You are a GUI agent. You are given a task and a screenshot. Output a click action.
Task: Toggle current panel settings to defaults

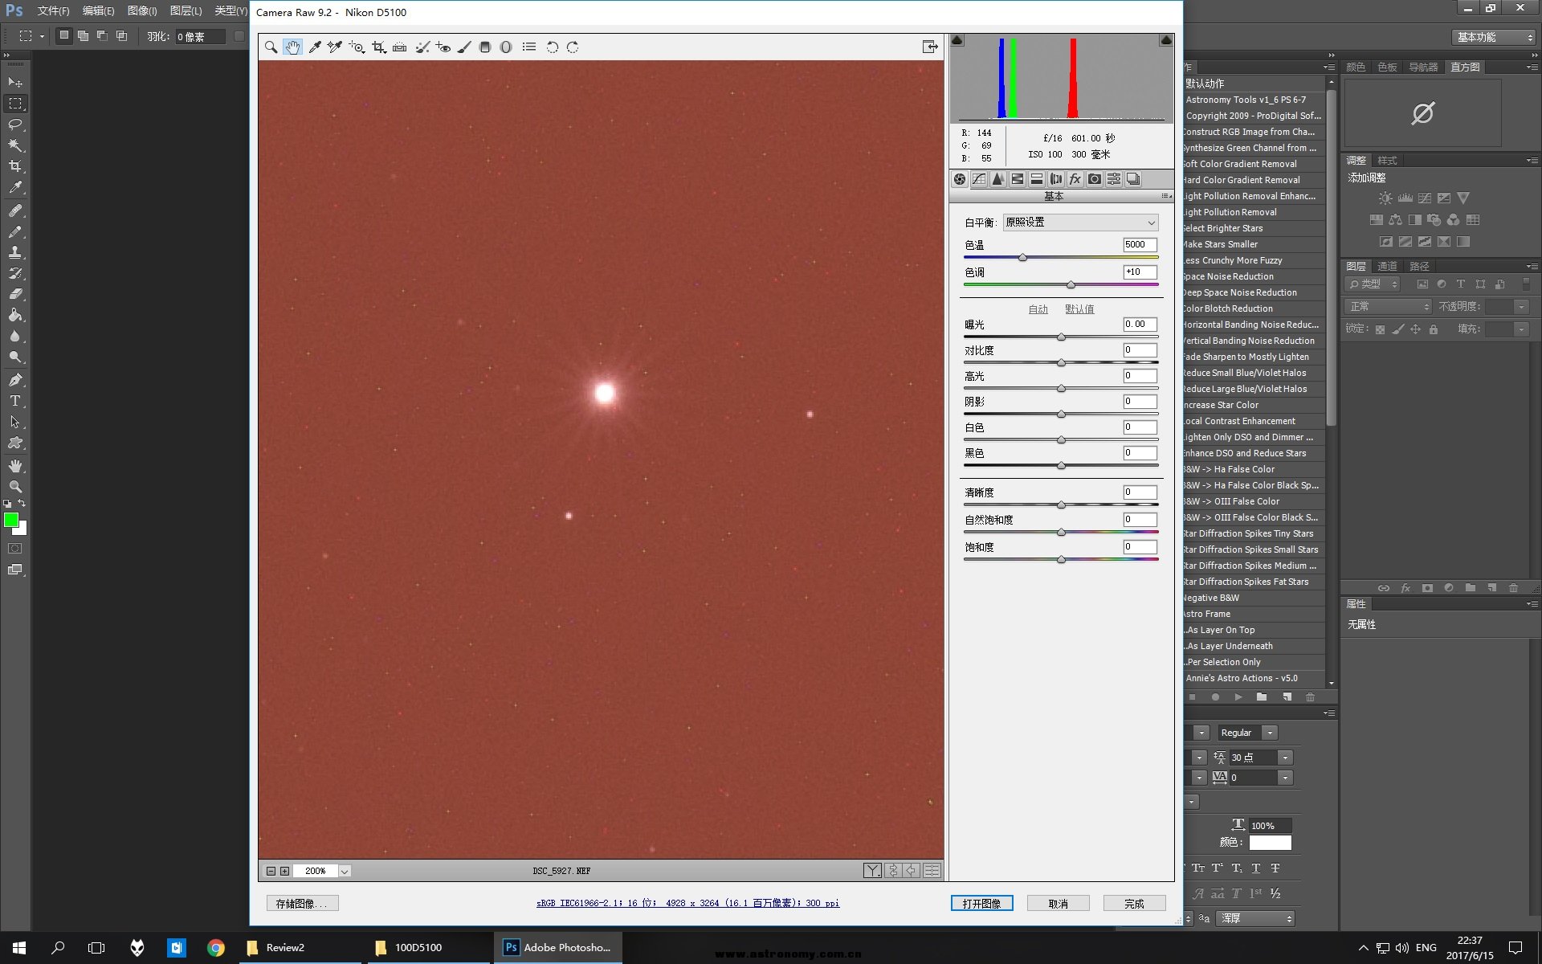click(932, 871)
